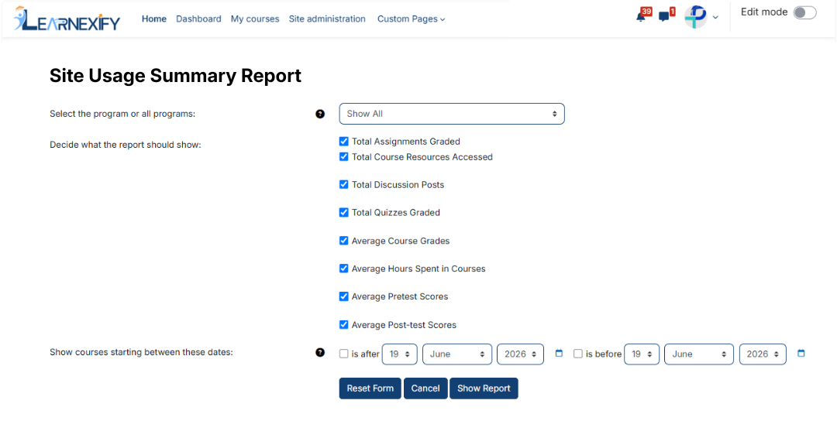This screenshot has width=837, height=438.
Task: Click 'Decide what the report should show:' label
Action: coord(126,145)
